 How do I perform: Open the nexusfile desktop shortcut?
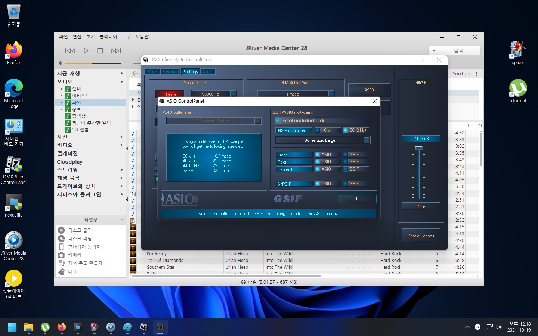[14, 206]
